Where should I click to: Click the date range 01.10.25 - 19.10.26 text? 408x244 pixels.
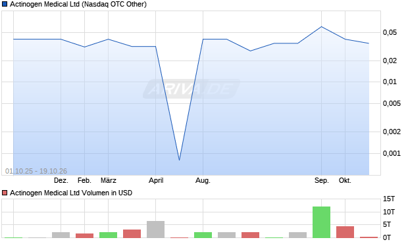point(36,171)
